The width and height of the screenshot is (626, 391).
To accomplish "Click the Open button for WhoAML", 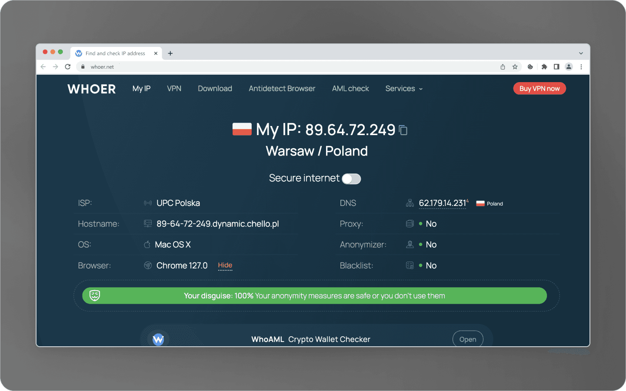I will [468, 339].
